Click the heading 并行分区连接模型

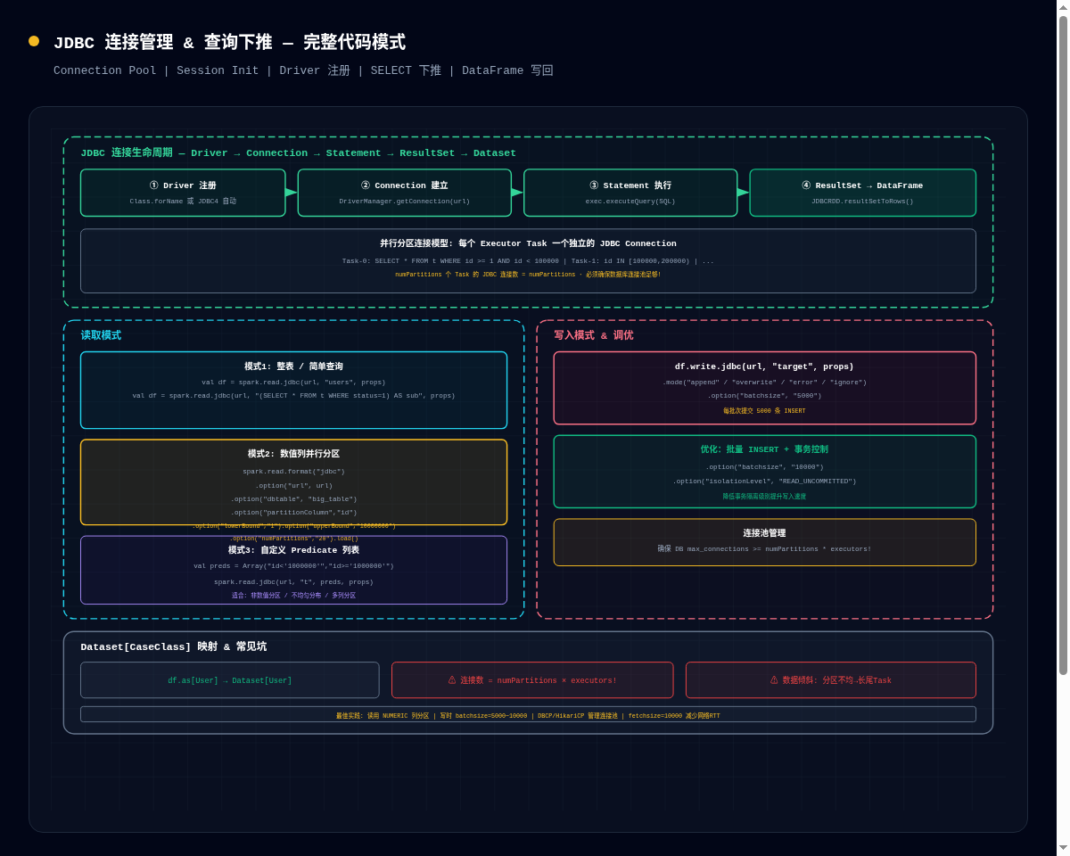click(528, 243)
